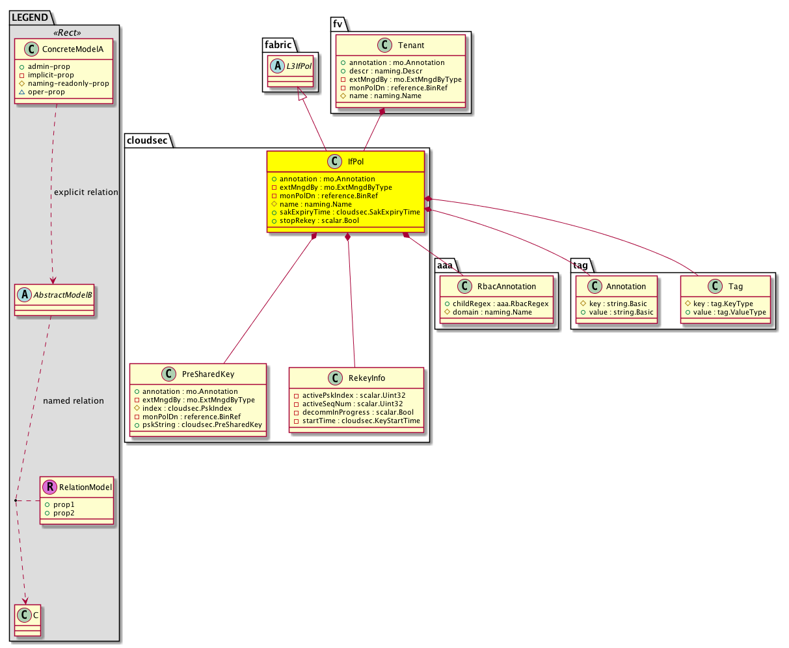Click the explicit relation label
The height and width of the screenshot is (648, 789).
click(86, 192)
